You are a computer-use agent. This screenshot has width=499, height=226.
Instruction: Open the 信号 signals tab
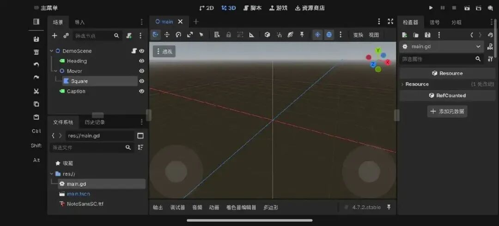click(434, 22)
